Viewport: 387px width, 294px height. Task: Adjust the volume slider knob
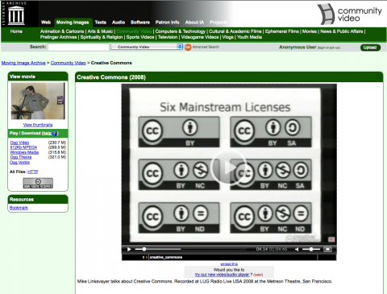(311, 250)
